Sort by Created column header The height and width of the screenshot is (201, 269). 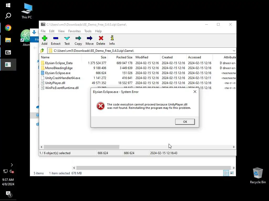click(x=173, y=57)
